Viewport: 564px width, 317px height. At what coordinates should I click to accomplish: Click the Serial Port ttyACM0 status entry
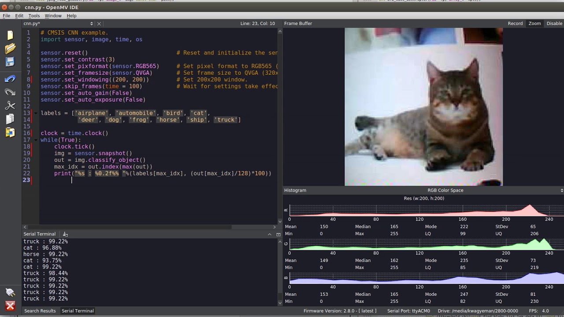coord(408,311)
